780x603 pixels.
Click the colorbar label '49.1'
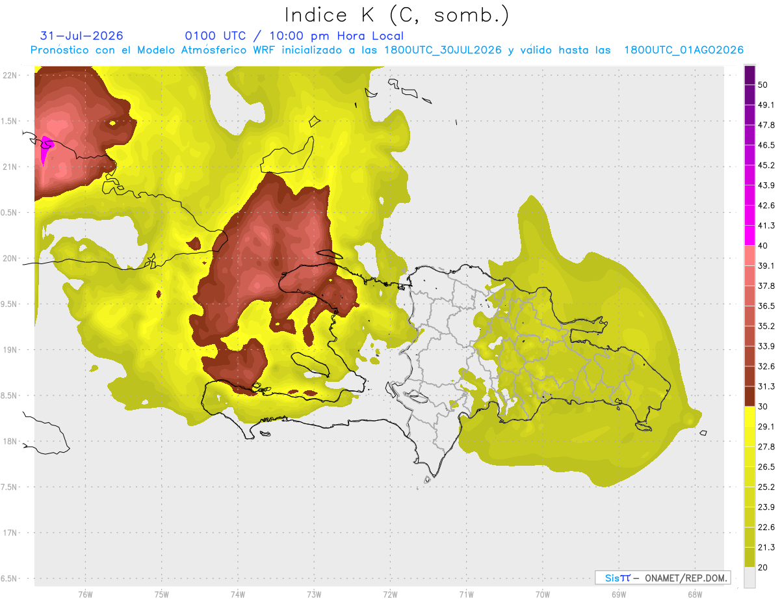pos(766,105)
